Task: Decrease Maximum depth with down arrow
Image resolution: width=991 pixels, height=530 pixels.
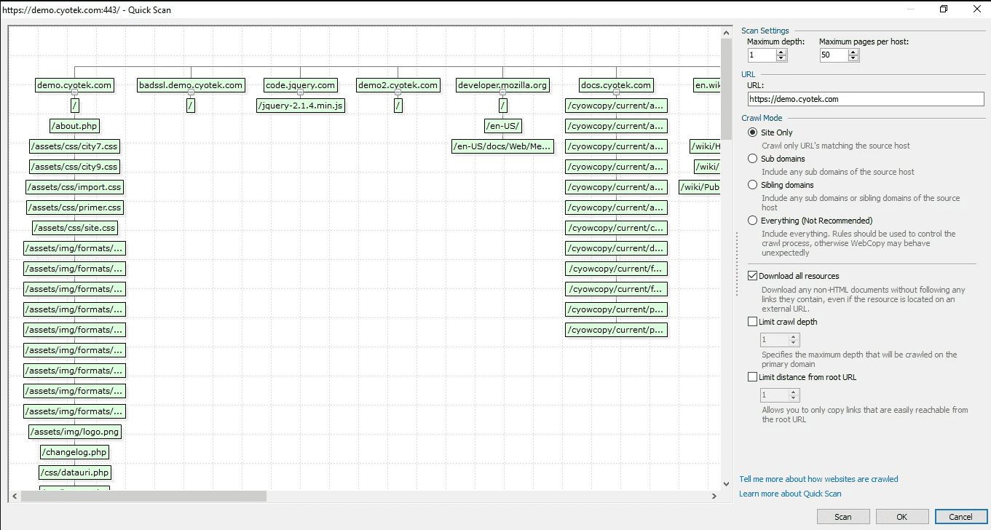Action: point(781,58)
